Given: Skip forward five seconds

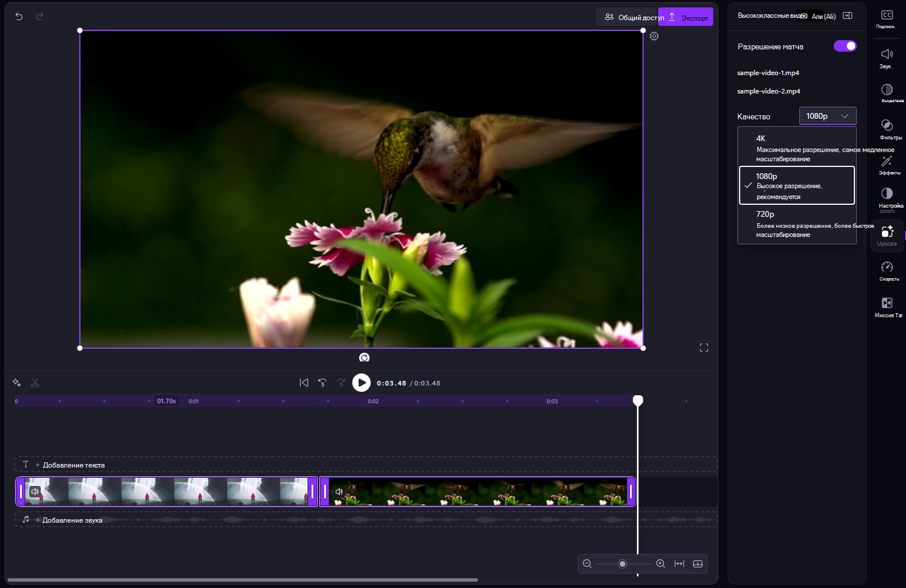Looking at the screenshot, I should point(341,383).
